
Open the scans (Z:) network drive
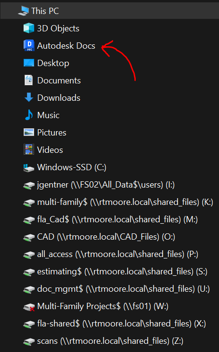[x=110, y=341]
